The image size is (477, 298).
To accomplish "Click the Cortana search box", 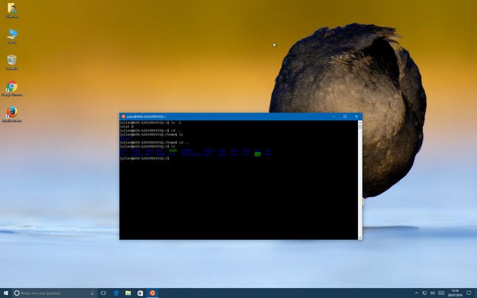I will [54, 293].
